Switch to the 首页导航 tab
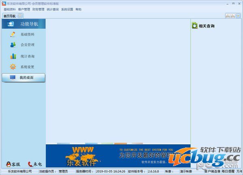 click(x=9, y=16)
